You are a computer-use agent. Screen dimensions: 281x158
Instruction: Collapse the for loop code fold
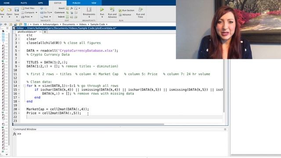25,86
